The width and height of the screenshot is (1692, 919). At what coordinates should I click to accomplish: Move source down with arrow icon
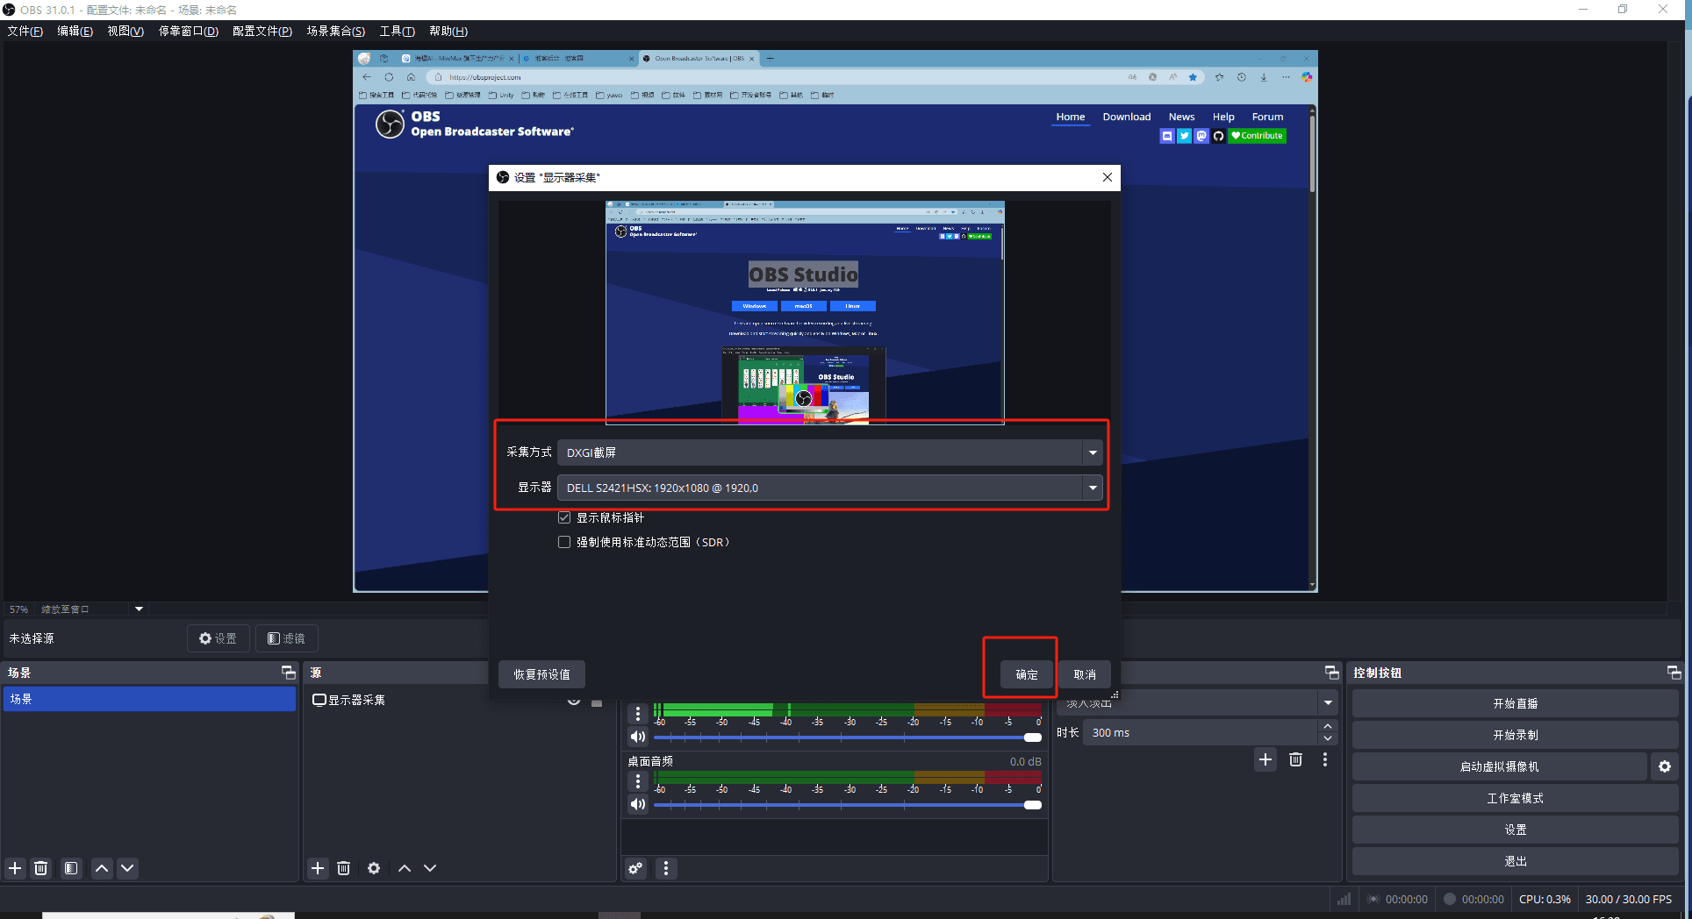(x=430, y=868)
